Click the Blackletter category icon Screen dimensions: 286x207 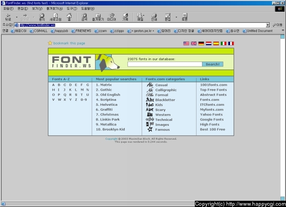(x=150, y=99)
